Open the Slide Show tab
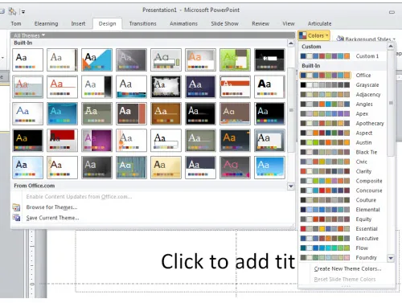The width and height of the screenshot is (402, 303). pos(224,23)
